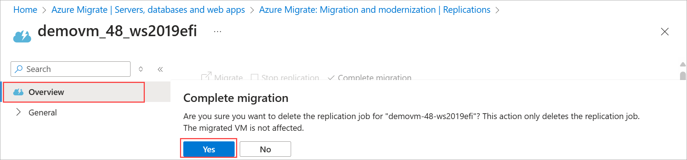Click the vertical scrollbar up arrow
Viewport: 687px width, 160px height.
tap(683, 64)
